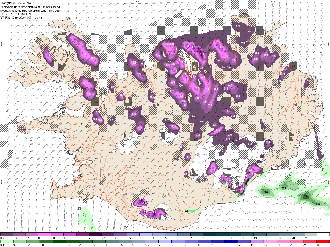Choose the darkest purple 2–2.5 snowfall swatch
Image resolution: width=330 pixels, height=247 pixels.
pos(95,234)
